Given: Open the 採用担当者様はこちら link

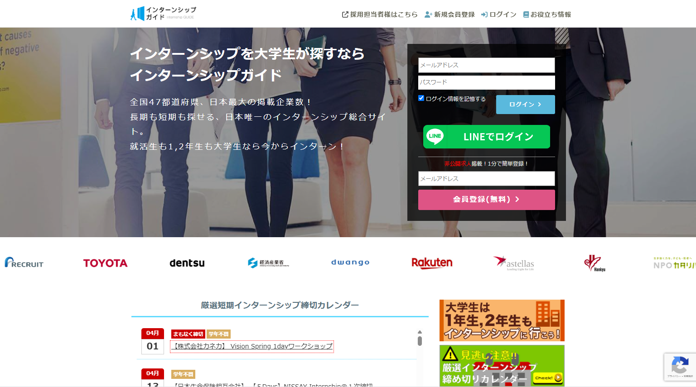Looking at the screenshot, I should 380,14.
